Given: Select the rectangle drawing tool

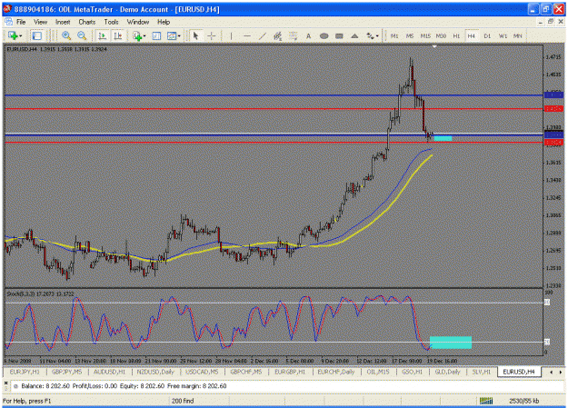Looking at the screenshot, I should (339, 35).
